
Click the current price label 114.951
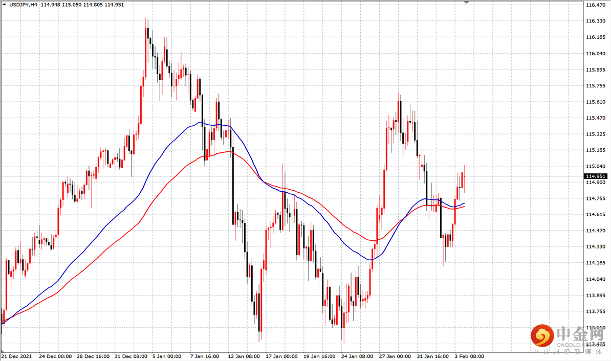[596, 176]
